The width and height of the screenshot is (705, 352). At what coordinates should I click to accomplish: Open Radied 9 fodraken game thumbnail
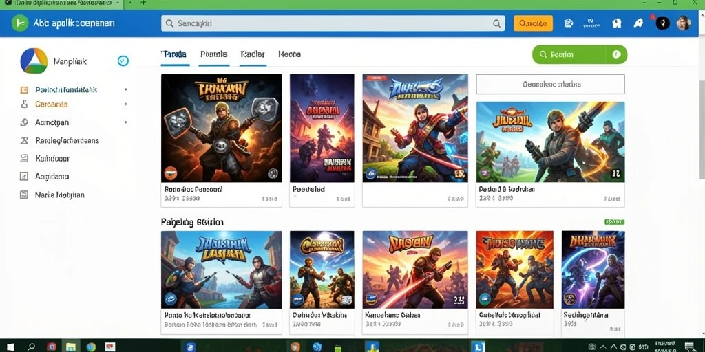click(x=550, y=142)
